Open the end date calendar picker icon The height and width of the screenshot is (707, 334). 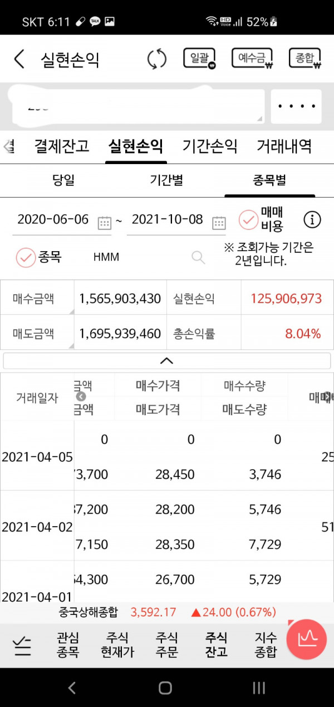219,223
